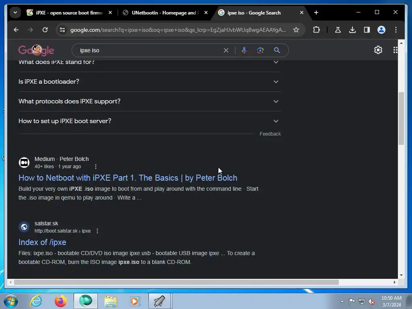The width and height of the screenshot is (412, 309).
Task: Click the boot.salstar.sk URL breadcrumb
Action: [x=62, y=231]
